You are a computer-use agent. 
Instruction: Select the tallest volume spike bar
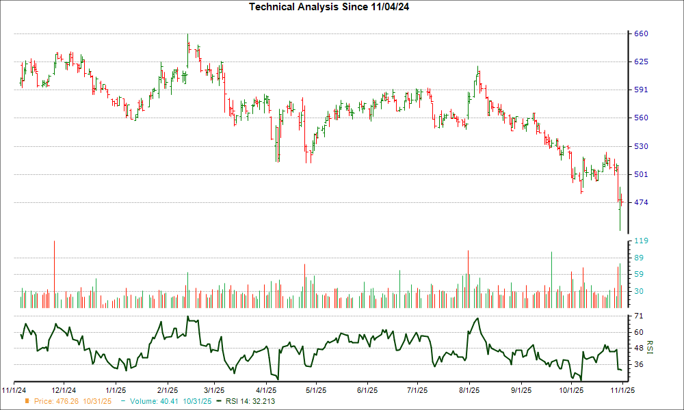[55, 270]
